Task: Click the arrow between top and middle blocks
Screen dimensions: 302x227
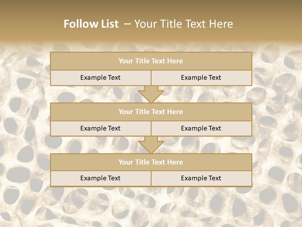Action: tap(151, 94)
